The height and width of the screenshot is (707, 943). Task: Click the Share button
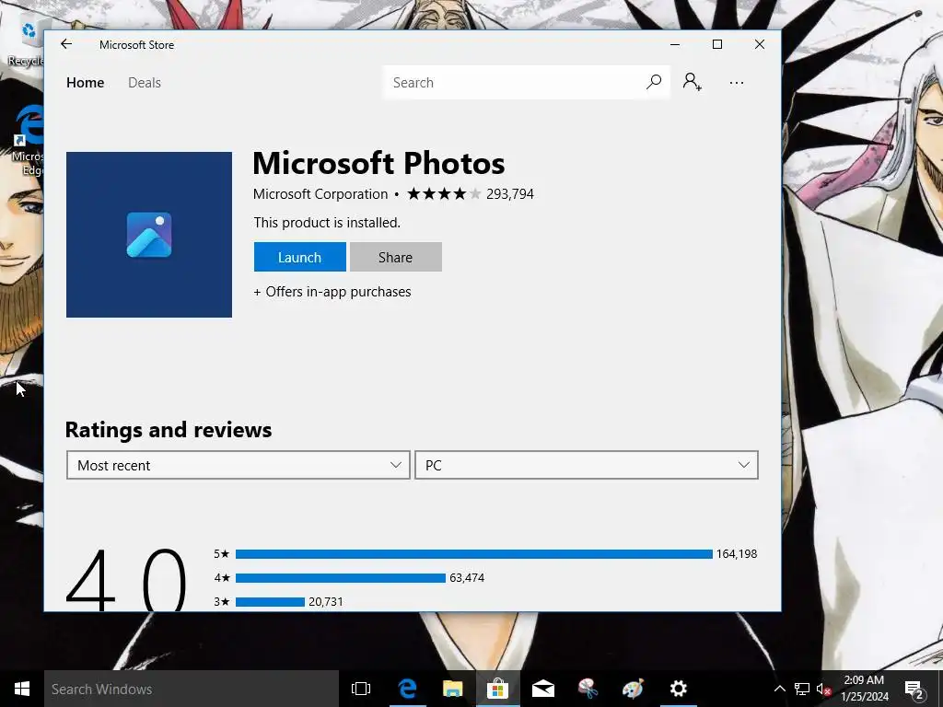pos(396,258)
